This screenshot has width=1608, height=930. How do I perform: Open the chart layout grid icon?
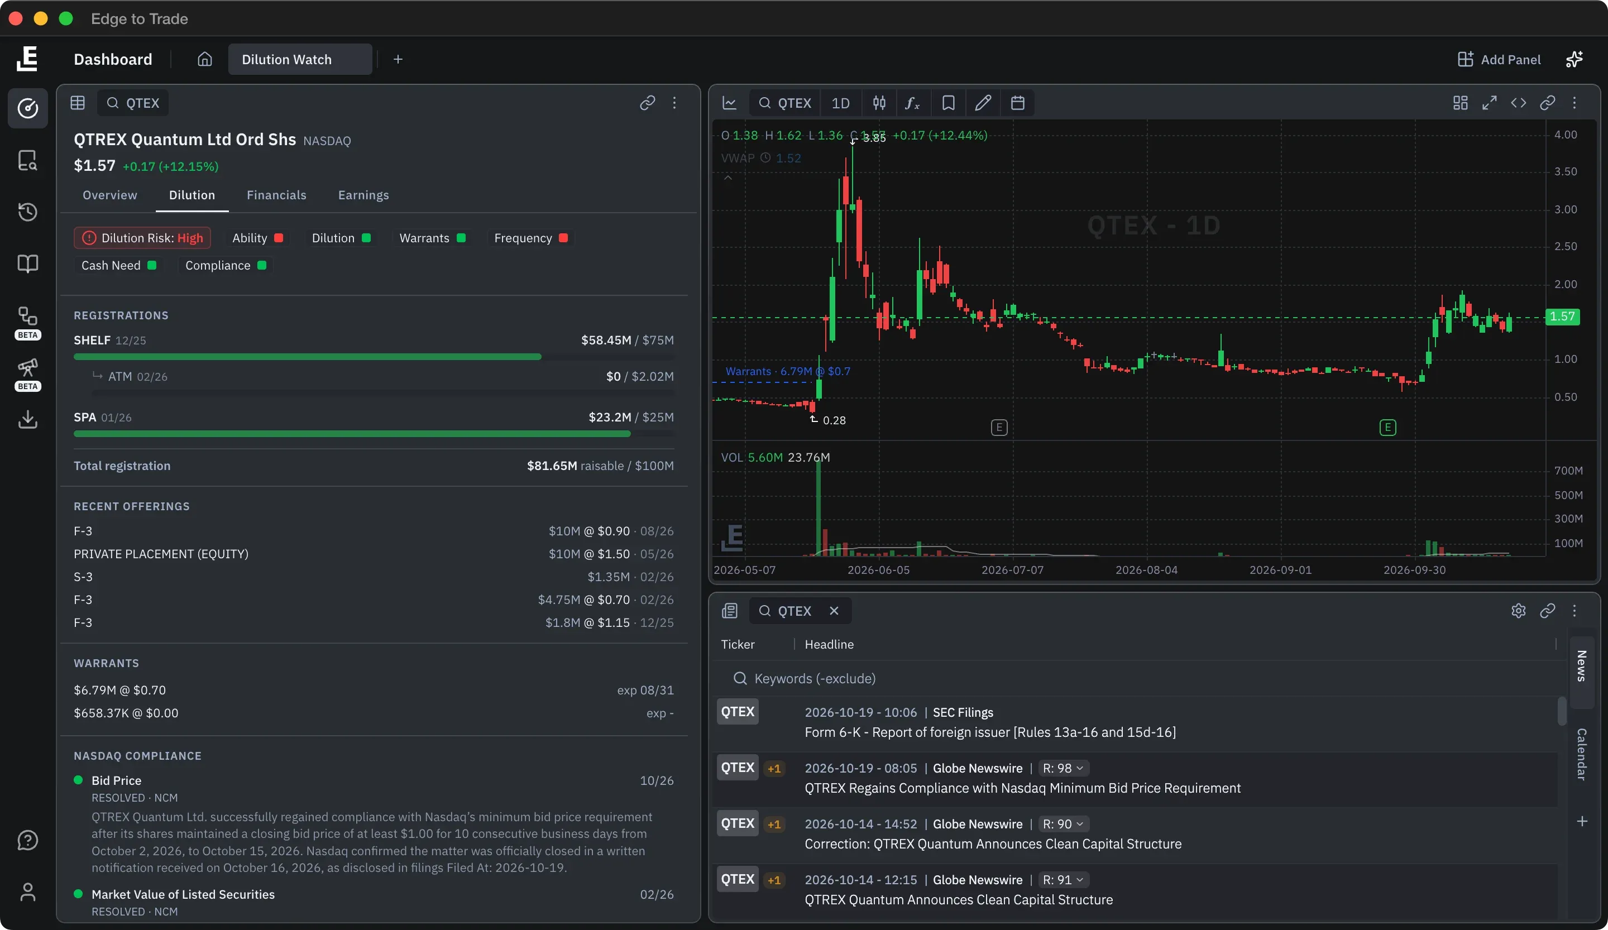point(1461,103)
